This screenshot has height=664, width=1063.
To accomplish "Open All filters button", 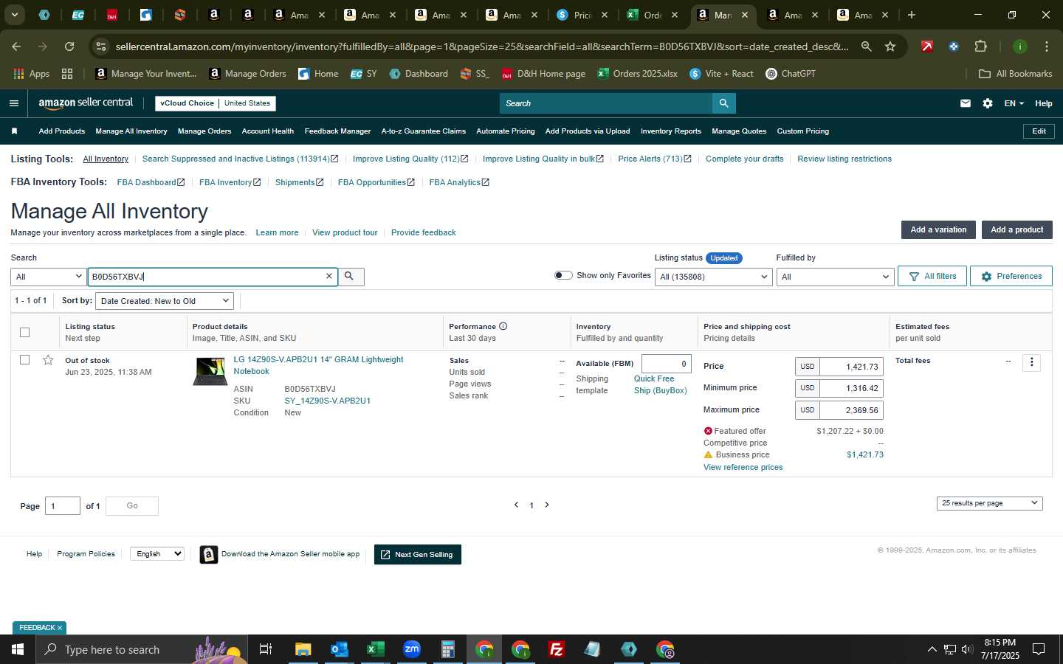I will coord(932,276).
